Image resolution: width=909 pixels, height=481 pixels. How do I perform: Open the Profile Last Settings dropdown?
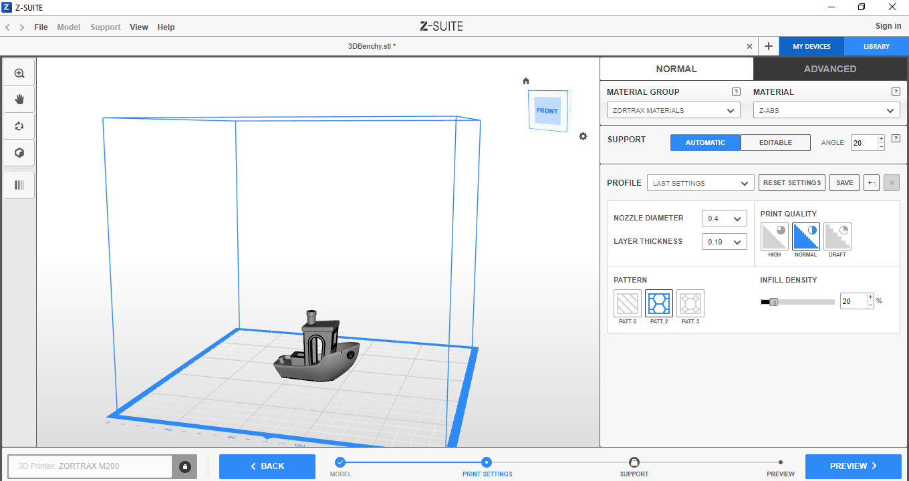pyautogui.click(x=700, y=183)
